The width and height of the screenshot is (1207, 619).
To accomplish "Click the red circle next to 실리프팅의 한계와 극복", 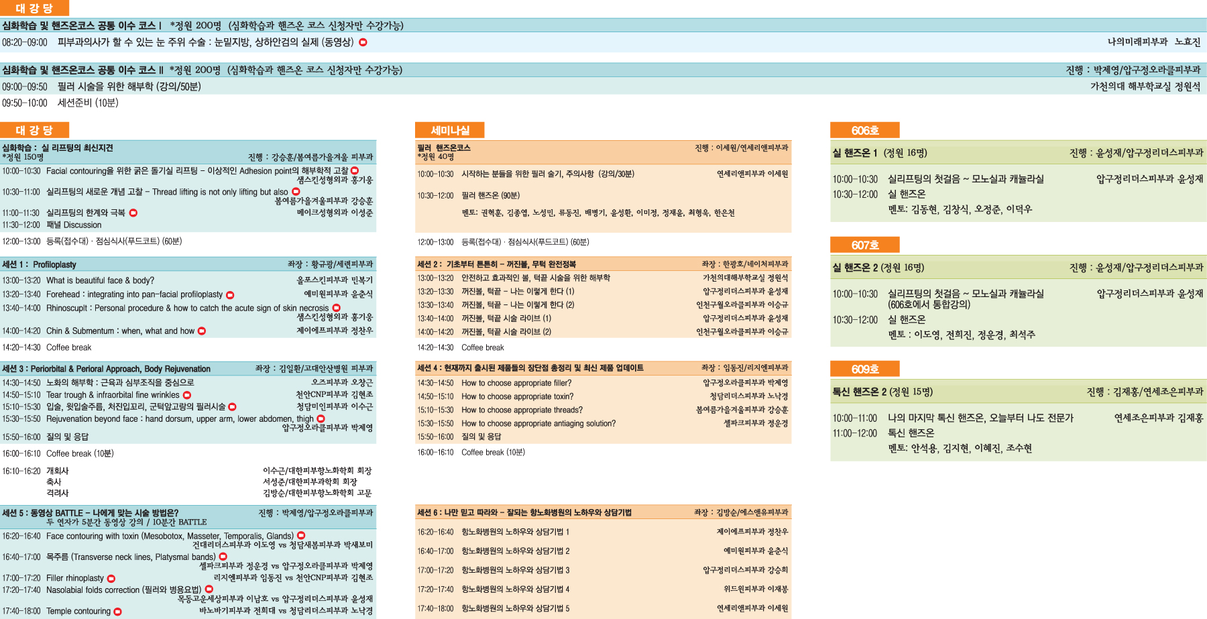I will (x=133, y=213).
